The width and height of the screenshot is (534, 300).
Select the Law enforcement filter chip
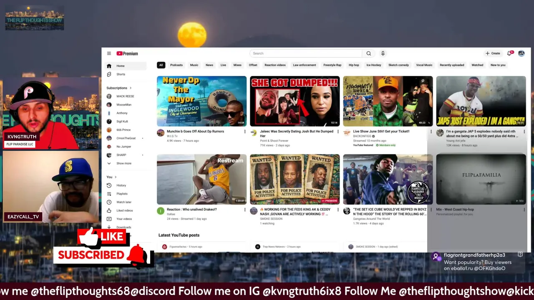tap(305, 65)
